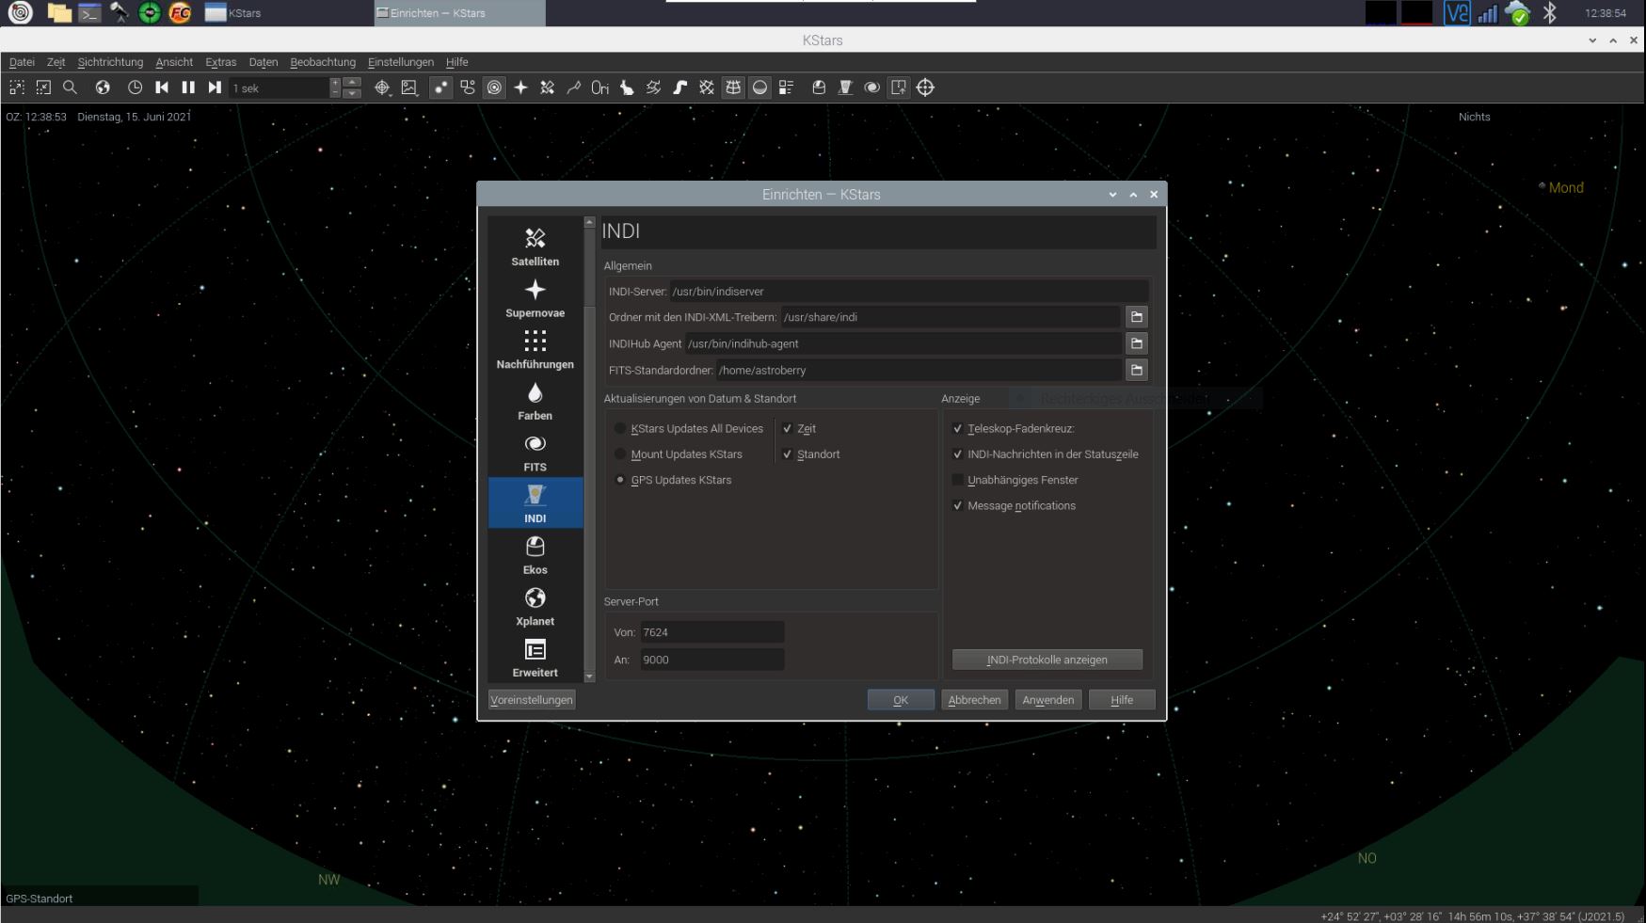1646x923 pixels.
Task: Set time to now clock icon
Action: [x=135, y=88]
